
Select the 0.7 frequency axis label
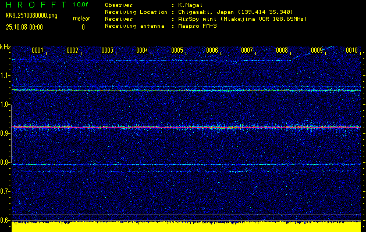[x=5, y=191]
